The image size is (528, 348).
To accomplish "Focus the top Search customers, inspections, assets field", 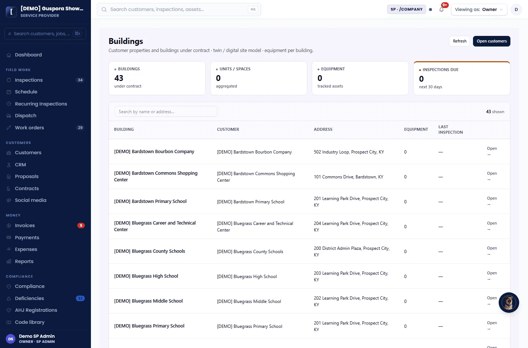I will (x=179, y=10).
